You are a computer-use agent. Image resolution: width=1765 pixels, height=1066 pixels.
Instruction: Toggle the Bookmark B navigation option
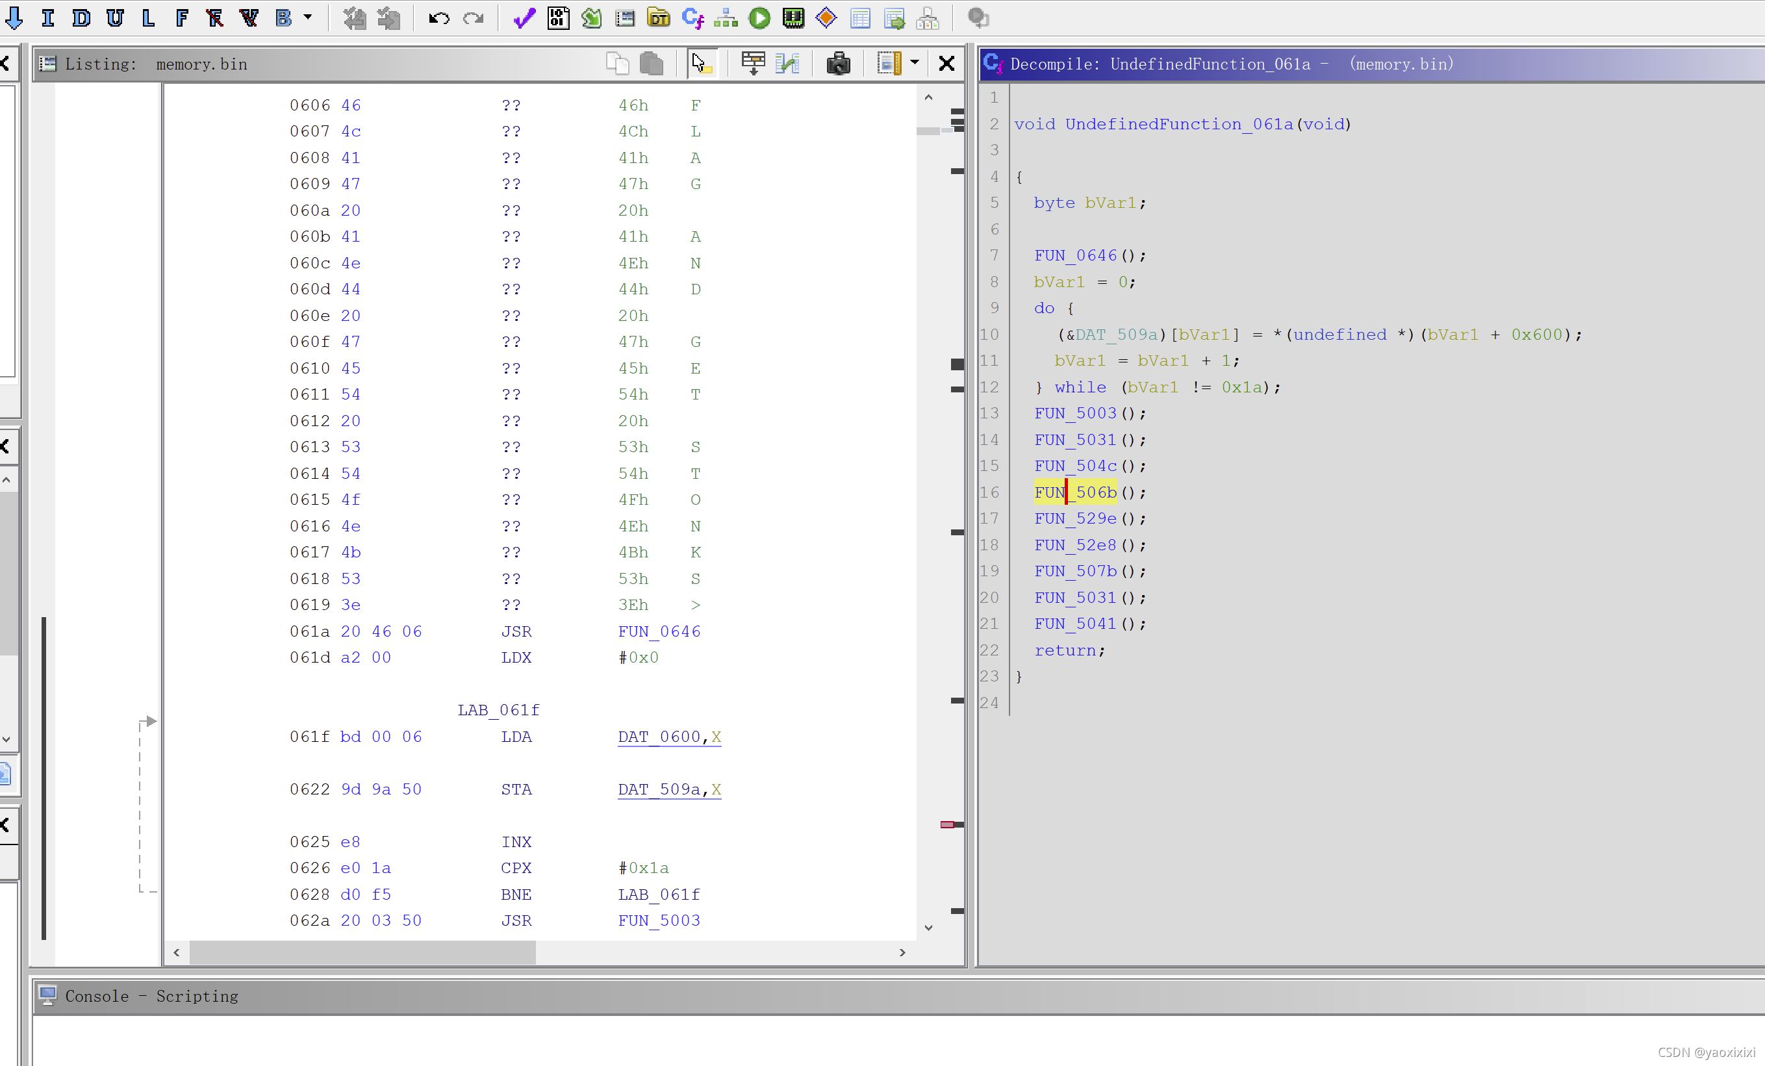click(x=284, y=19)
